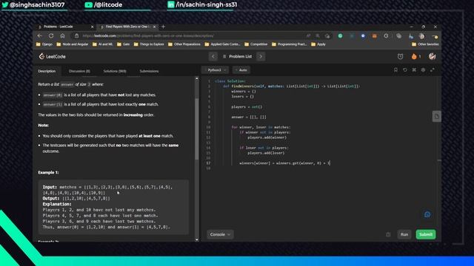
Task: Click the orange extension icon
Action: [x=374, y=36]
